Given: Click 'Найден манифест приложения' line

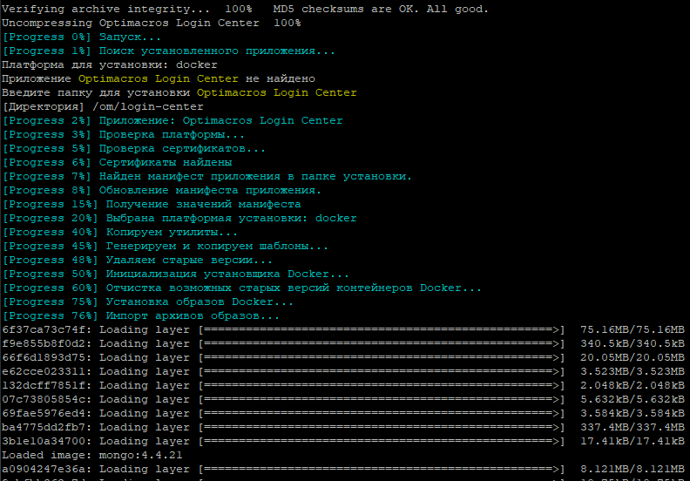Looking at the screenshot, I should pos(206,177).
